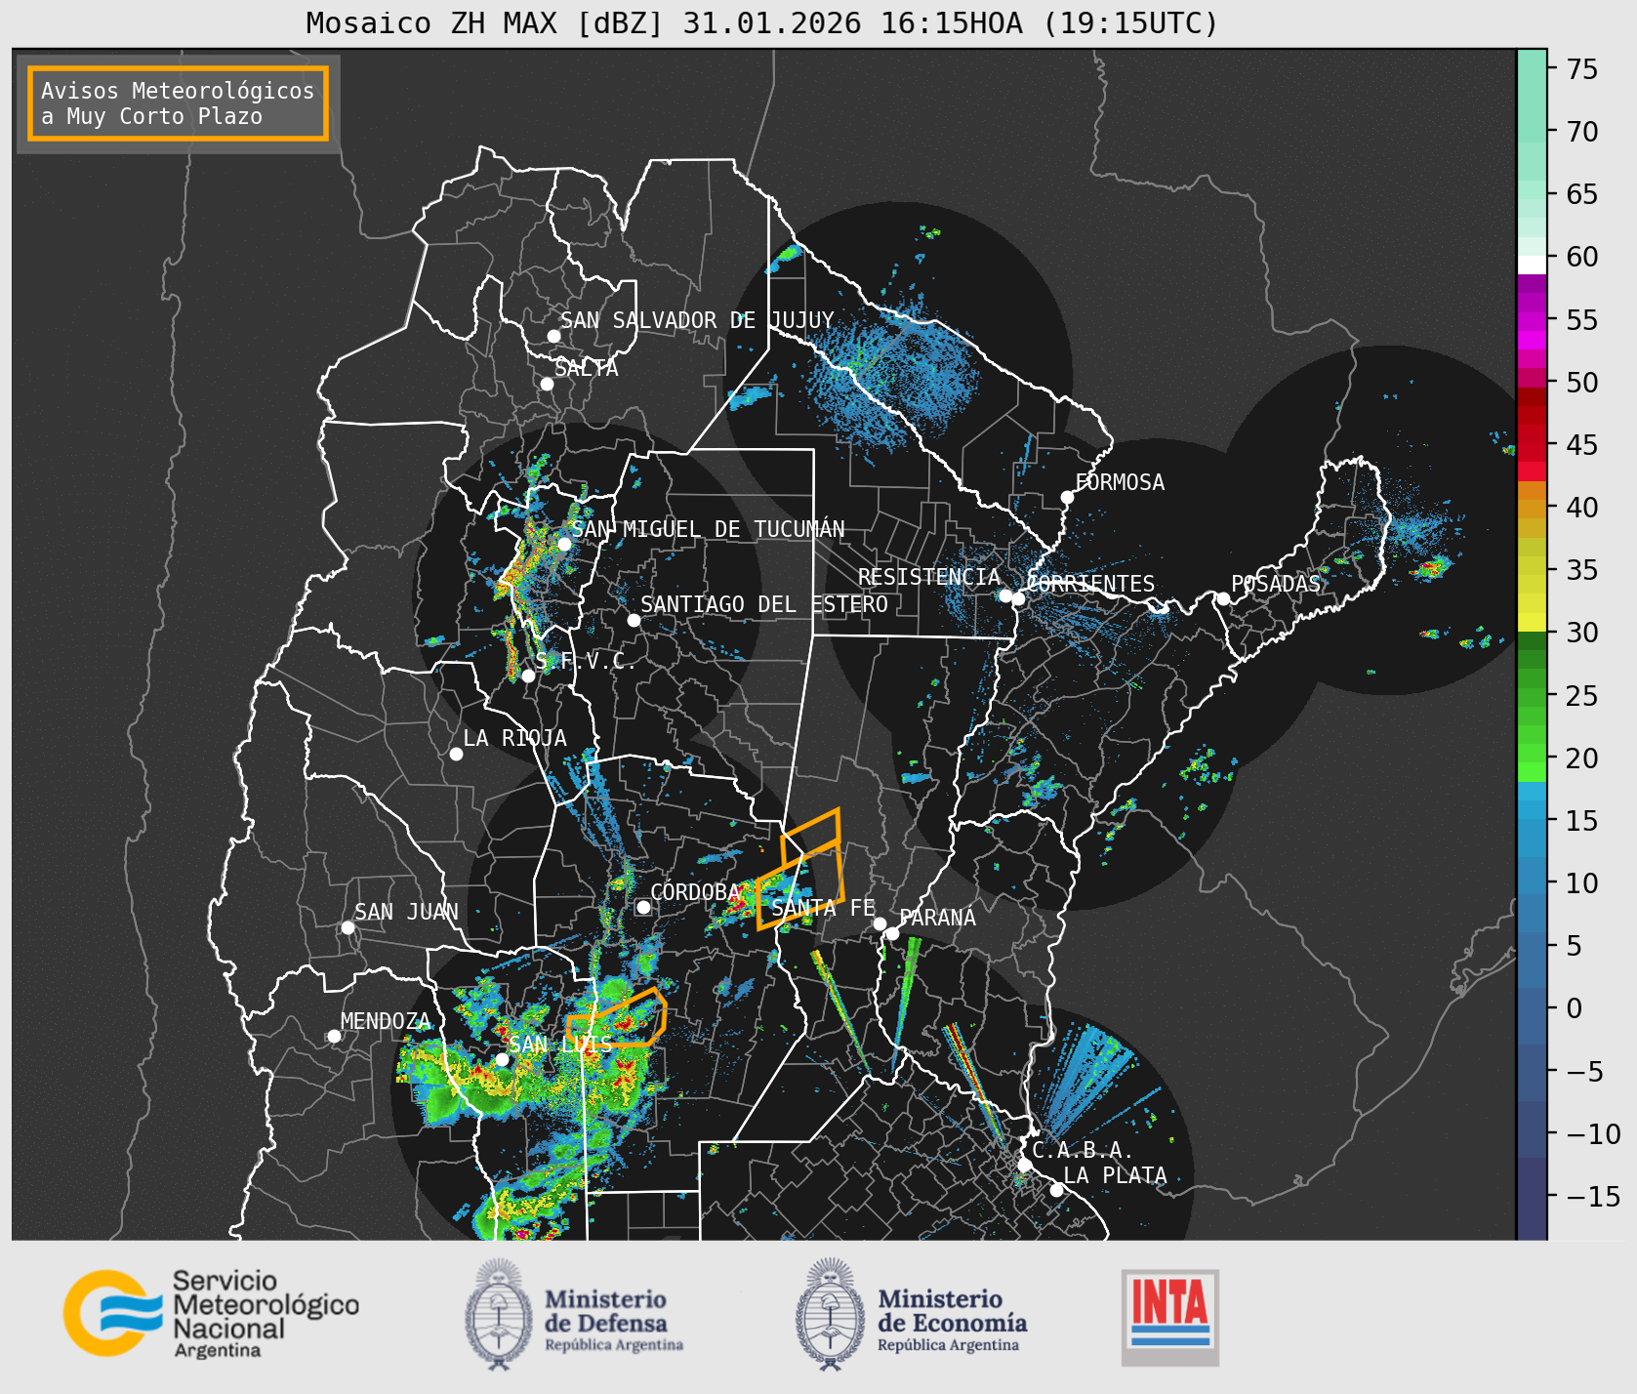Click the 75 tick label on the dBZ scale
This screenshot has height=1394, width=1637.
click(x=1582, y=69)
